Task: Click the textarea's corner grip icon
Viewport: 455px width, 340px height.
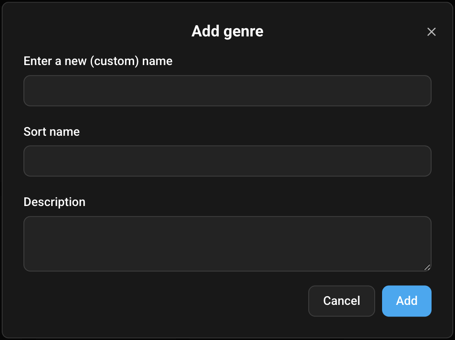Action: (427, 268)
